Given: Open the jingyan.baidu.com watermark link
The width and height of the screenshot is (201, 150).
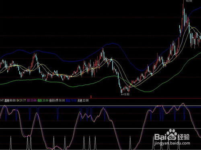Looking at the screenshot, I should click(172, 143).
